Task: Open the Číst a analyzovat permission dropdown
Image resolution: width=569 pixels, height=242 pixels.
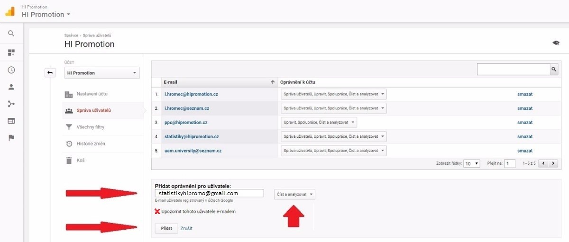Action: 294,194
